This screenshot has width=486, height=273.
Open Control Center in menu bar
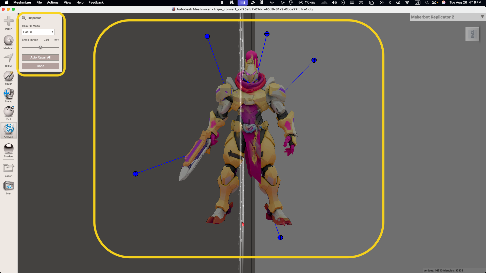point(434,3)
